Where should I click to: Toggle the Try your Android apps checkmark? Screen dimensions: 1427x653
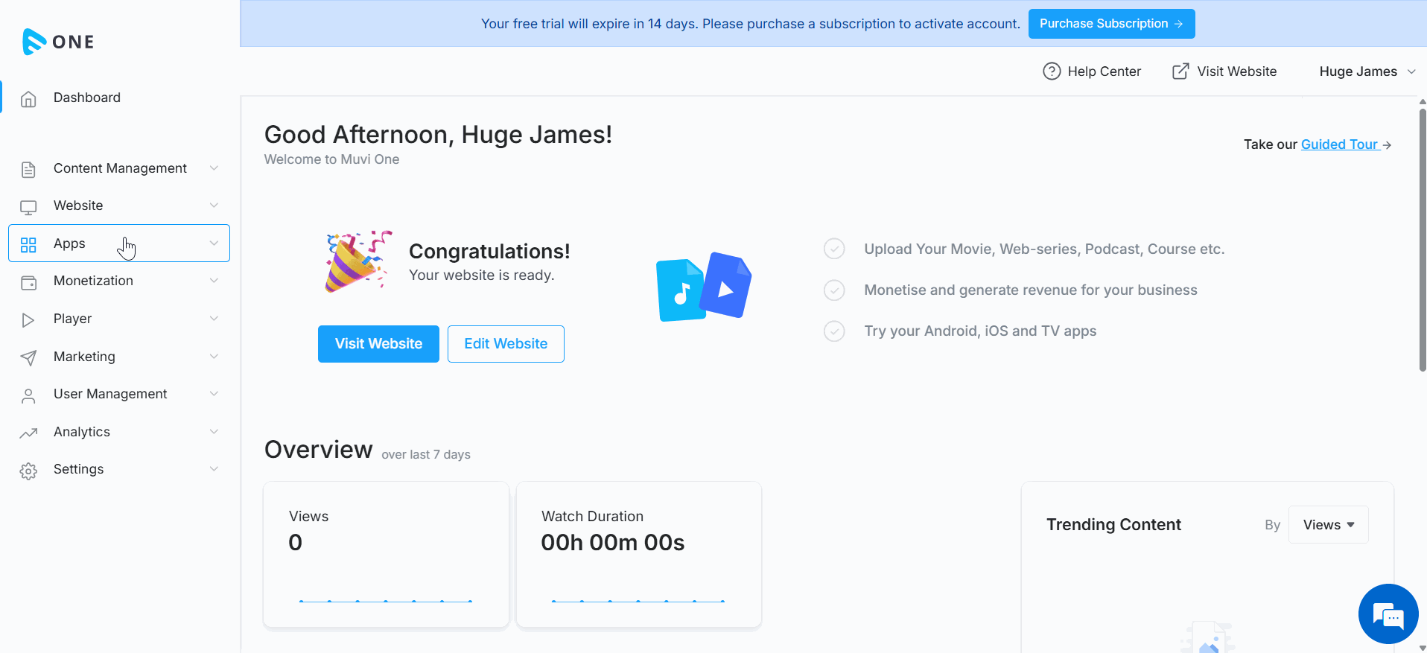(x=834, y=331)
